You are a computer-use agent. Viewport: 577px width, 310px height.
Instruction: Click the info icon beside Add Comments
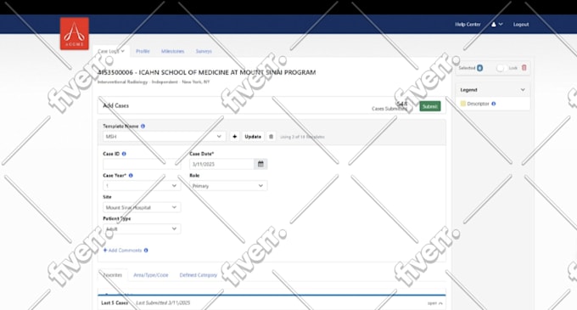146,251
